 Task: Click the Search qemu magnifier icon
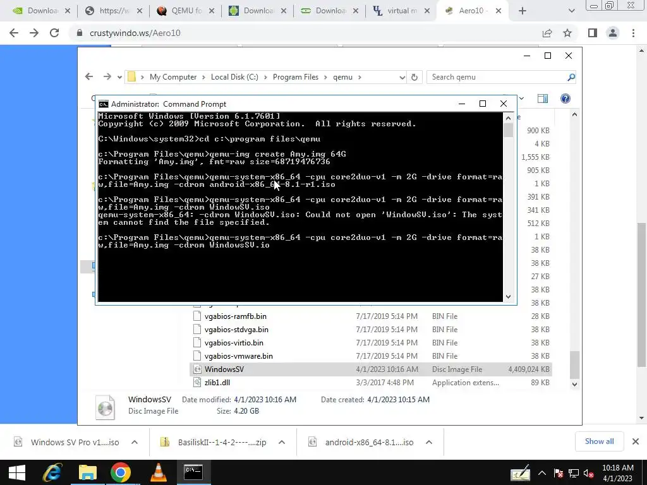[571, 77]
